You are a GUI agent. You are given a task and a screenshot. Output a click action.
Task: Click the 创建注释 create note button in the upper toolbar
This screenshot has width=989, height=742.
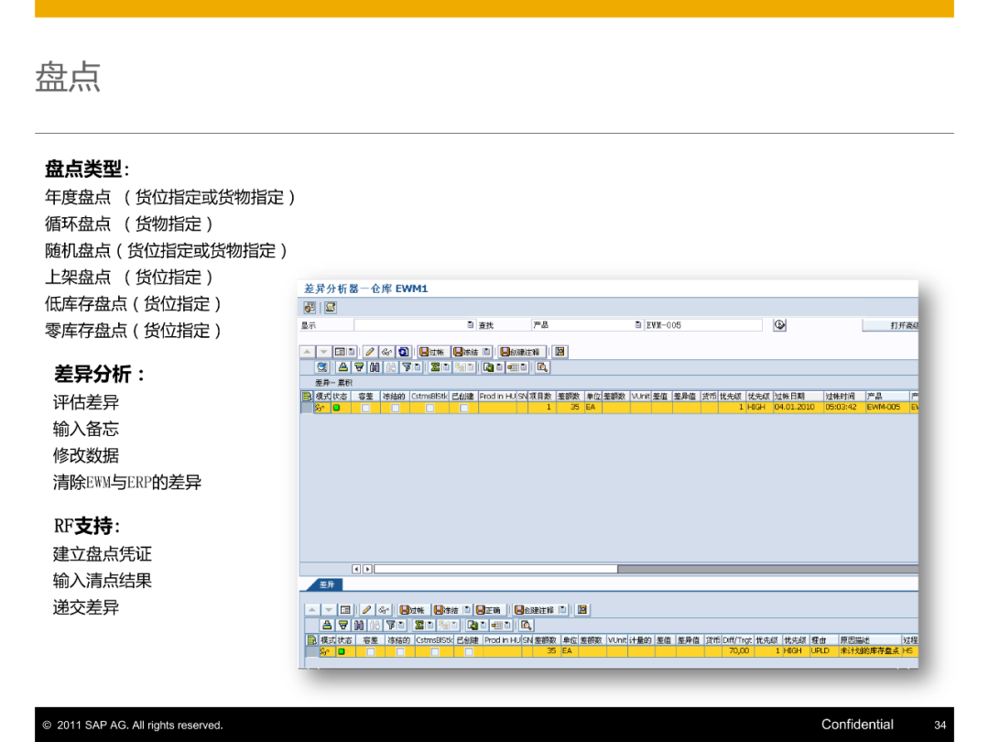tap(522, 352)
